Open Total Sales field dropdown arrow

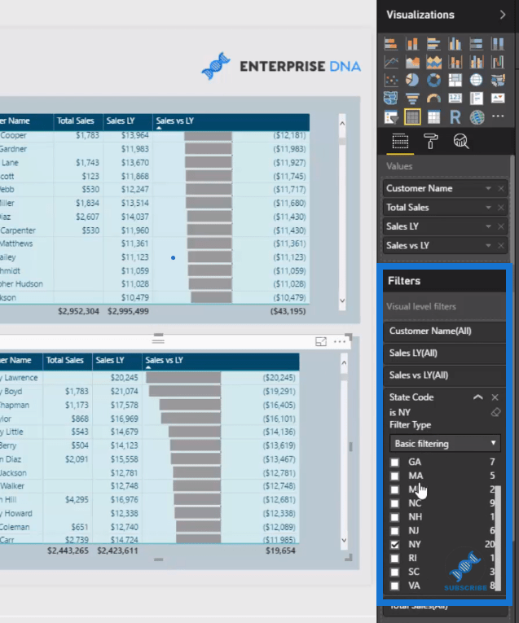[488, 208]
